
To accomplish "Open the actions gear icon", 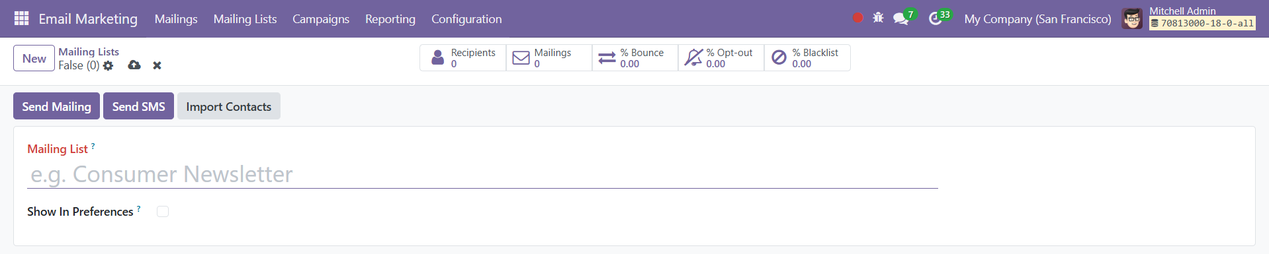I will [x=109, y=65].
